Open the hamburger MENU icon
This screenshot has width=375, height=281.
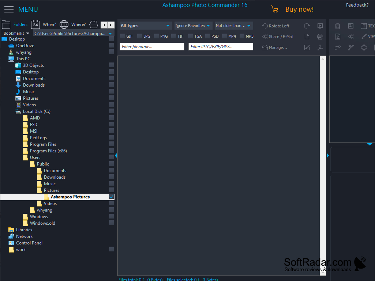point(9,10)
